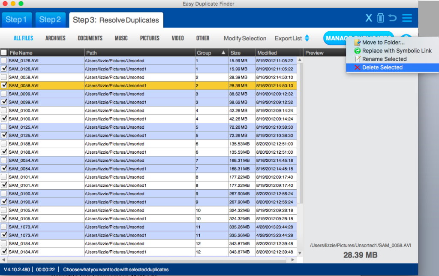
Task: Filter by PICTURES
Action: 150,38
